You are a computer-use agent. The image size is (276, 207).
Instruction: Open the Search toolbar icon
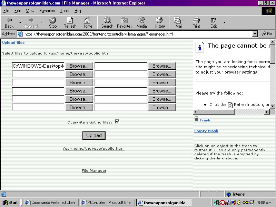click(107, 23)
